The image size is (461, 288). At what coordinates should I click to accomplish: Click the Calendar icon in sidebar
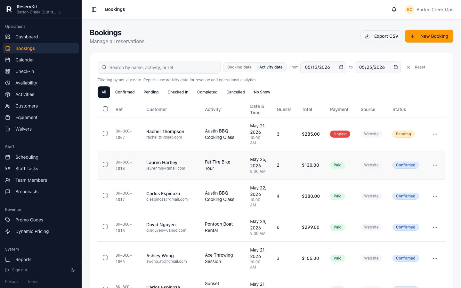click(8, 60)
